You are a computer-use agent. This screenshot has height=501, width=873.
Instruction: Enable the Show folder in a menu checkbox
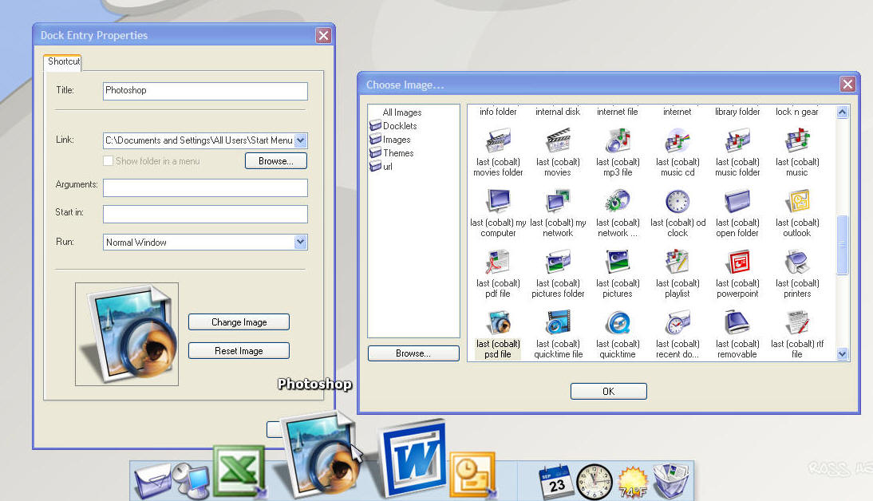[x=108, y=161]
